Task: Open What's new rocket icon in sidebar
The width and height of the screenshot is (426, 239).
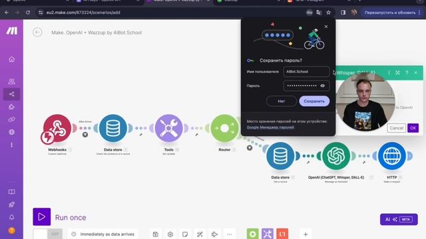Action: point(12,204)
